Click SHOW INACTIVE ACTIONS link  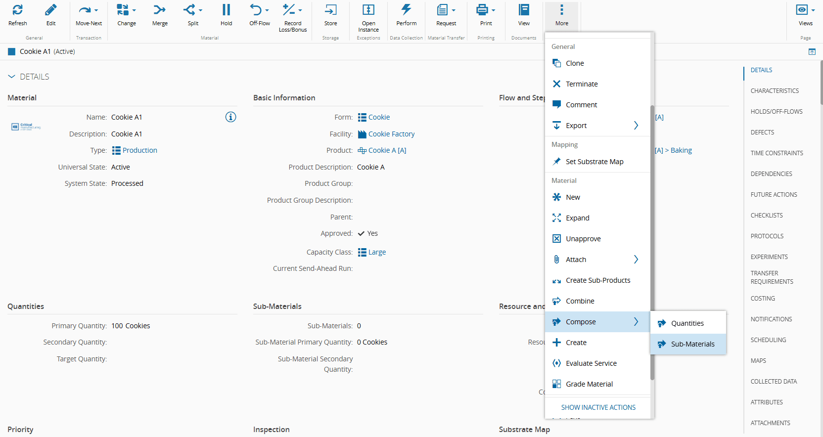(x=598, y=407)
